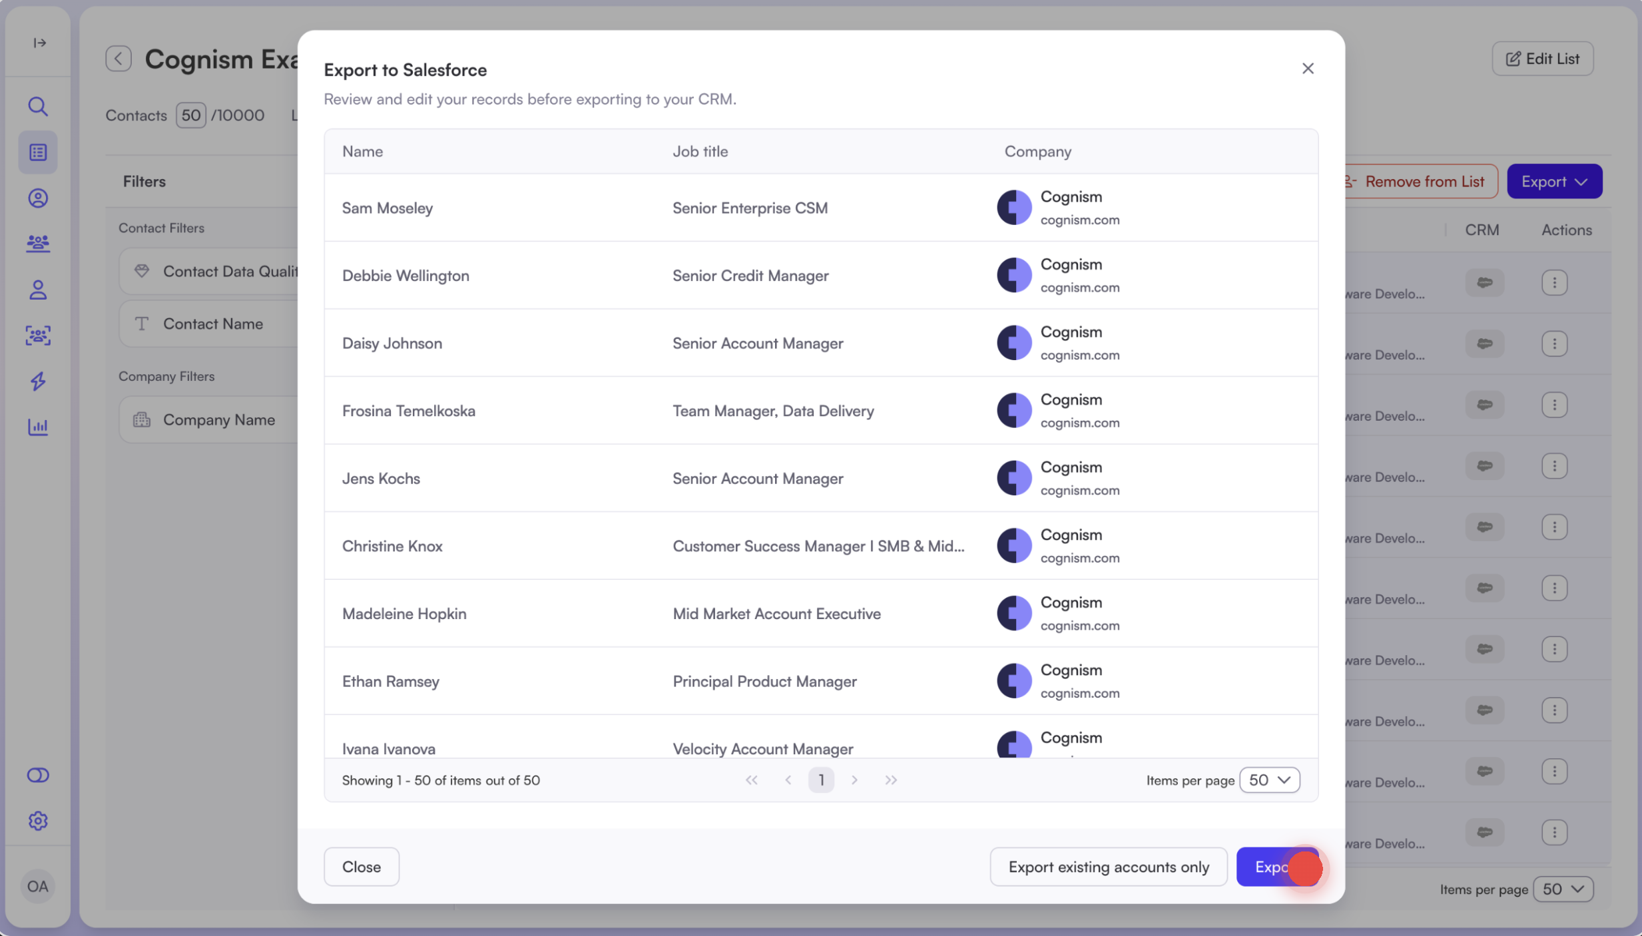Open the lists icon in sidebar
This screenshot has width=1642, height=936.
[38, 152]
